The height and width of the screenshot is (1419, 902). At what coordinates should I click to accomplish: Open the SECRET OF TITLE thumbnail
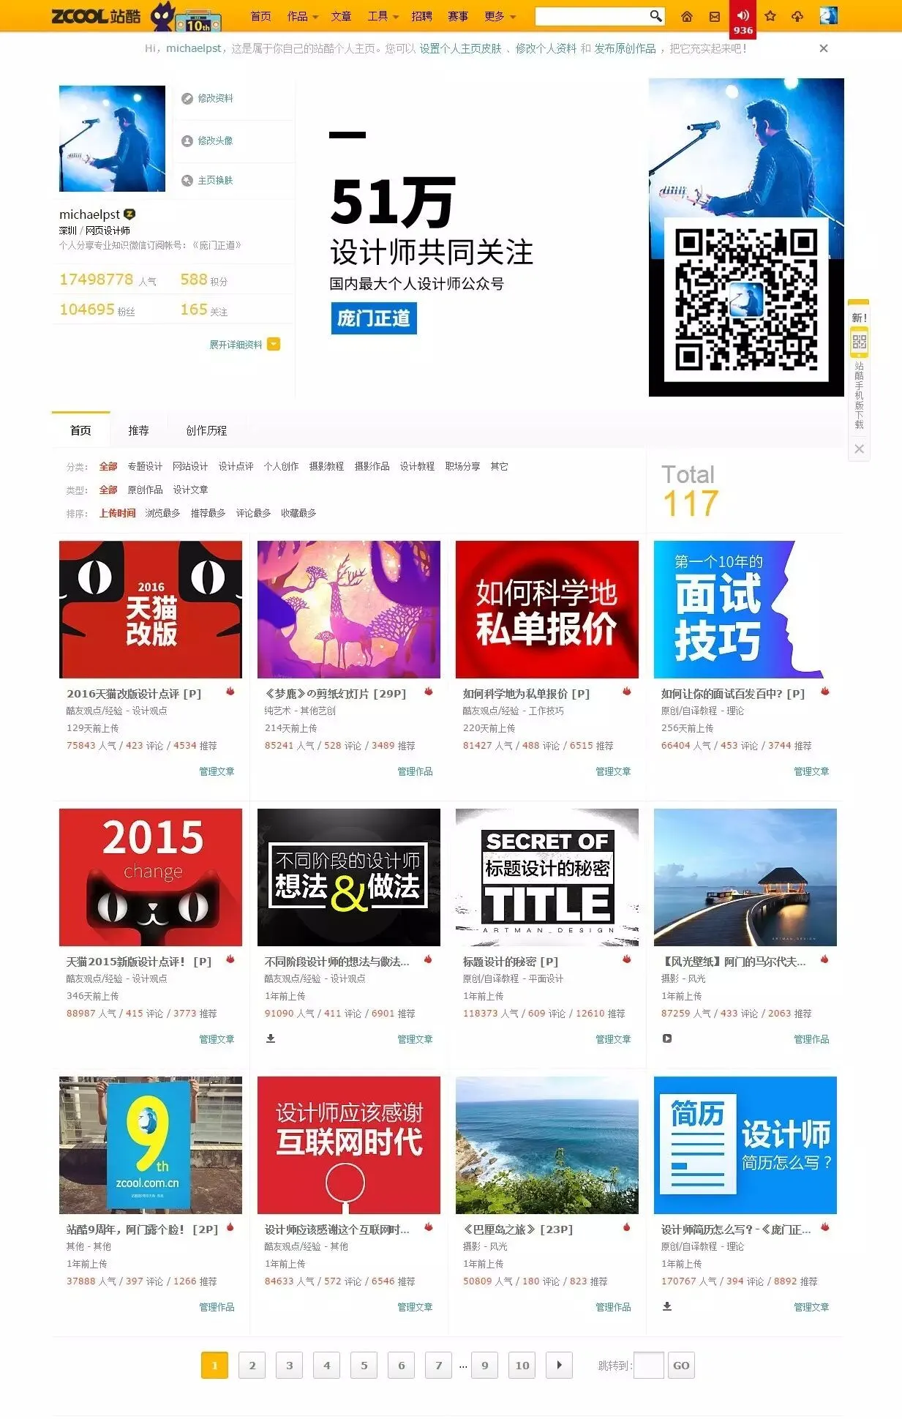click(547, 877)
